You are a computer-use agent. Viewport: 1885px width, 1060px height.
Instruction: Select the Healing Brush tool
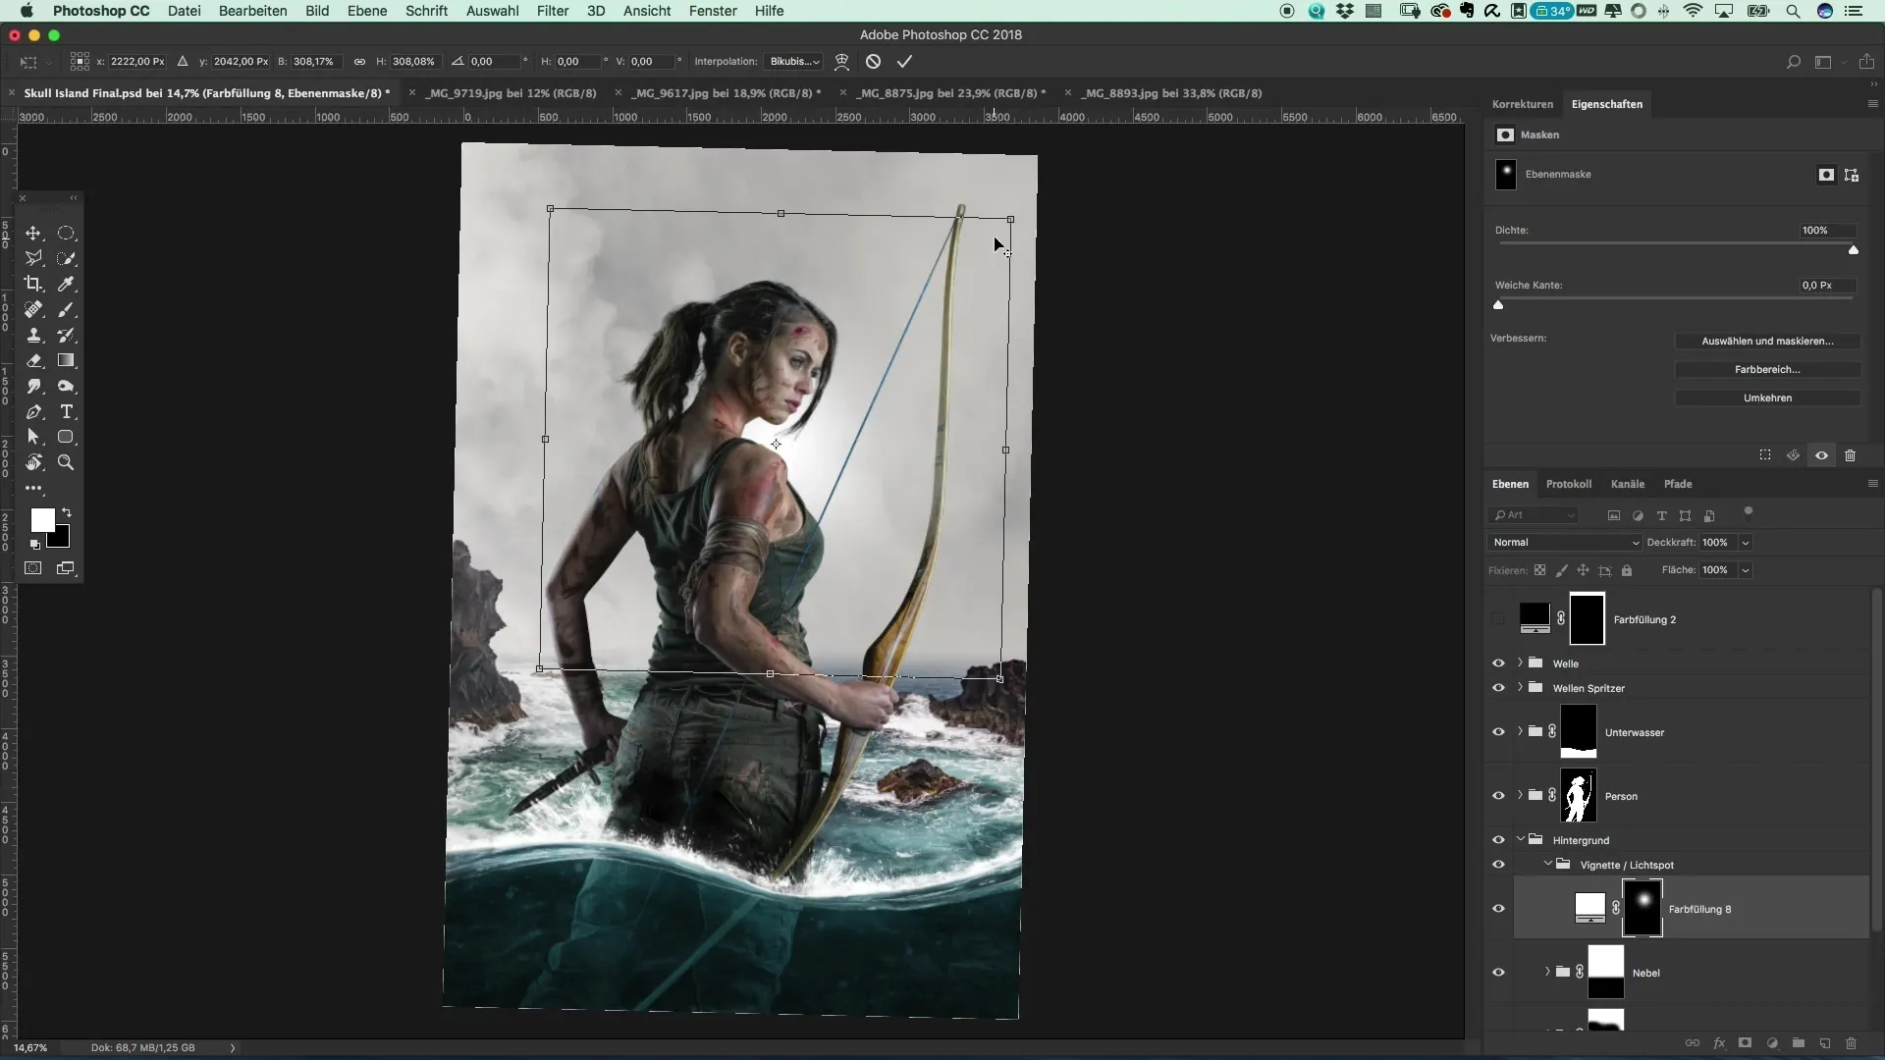click(33, 309)
